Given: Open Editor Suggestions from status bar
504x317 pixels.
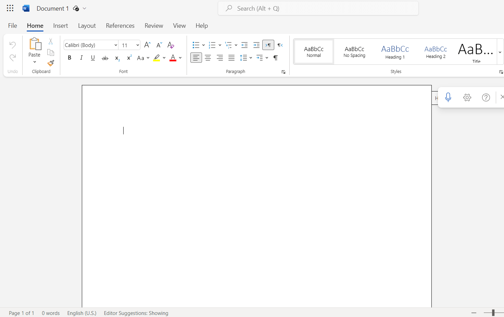Looking at the screenshot, I should tap(136, 313).
